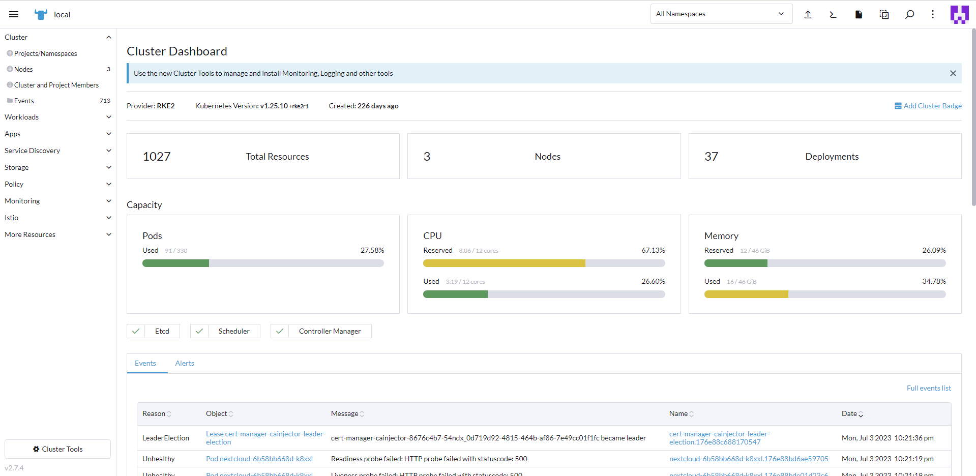Click the Cluster Tools button
Image resolution: width=976 pixels, height=476 pixels.
57,449
